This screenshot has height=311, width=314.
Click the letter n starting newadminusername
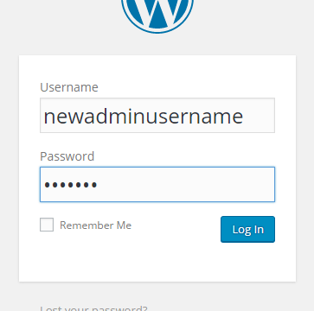tap(49, 117)
